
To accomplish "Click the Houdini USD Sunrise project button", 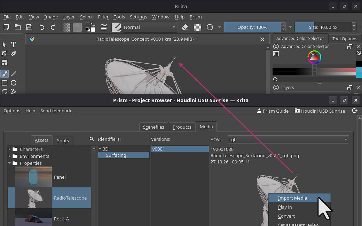I will coord(320,111).
